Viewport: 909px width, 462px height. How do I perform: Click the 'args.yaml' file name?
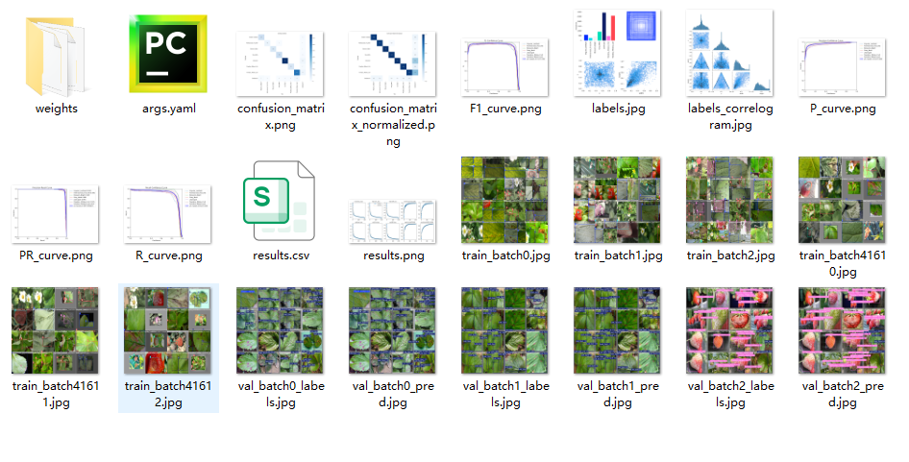(169, 109)
